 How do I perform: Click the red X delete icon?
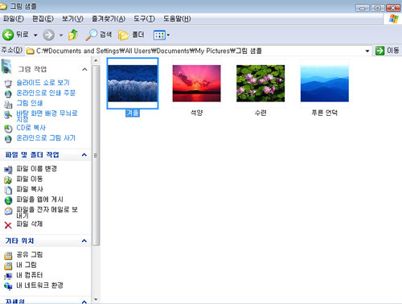8,225
